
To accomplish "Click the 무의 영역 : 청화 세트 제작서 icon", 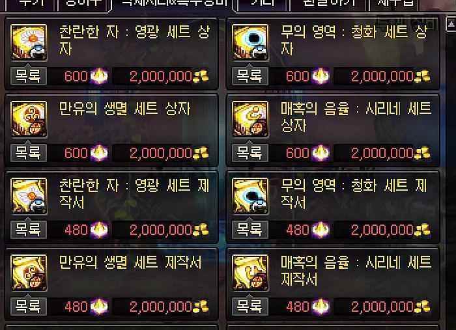I will [x=250, y=196].
